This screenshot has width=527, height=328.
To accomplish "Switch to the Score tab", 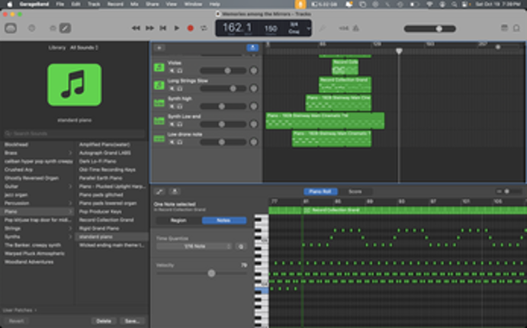I will (x=355, y=191).
